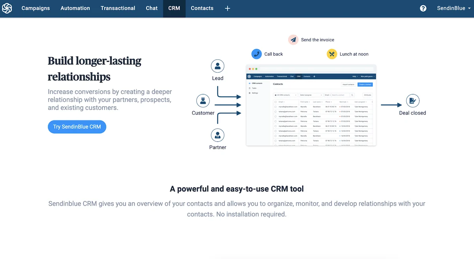The image size is (474, 259).
Task: Go to the Automation tab
Action: coord(75,8)
